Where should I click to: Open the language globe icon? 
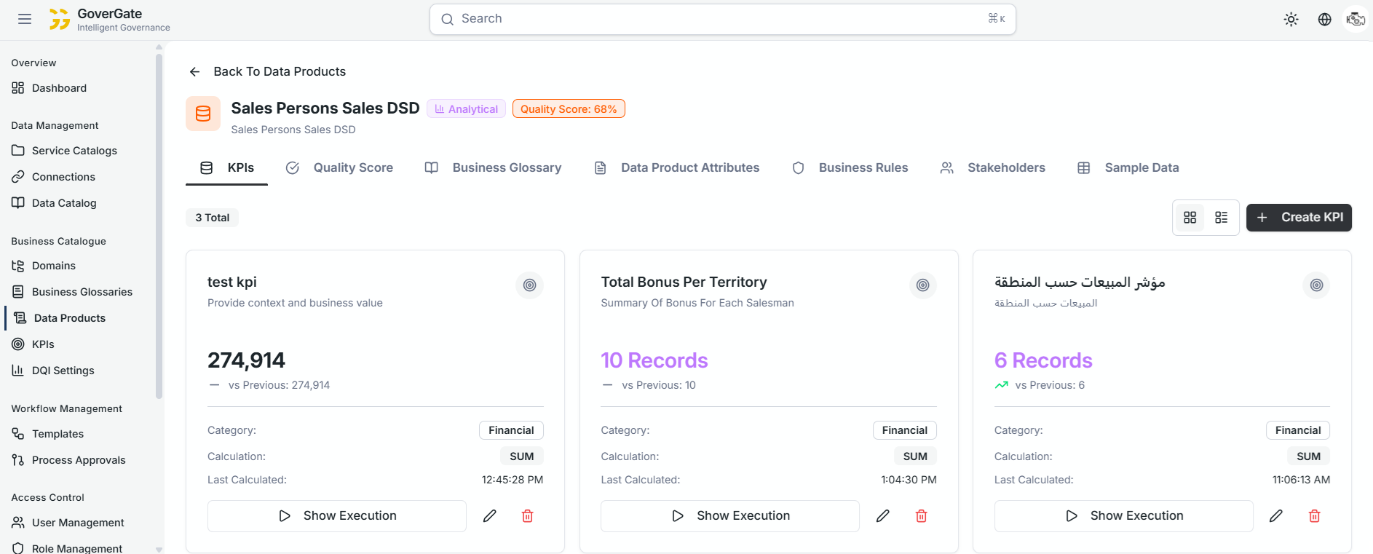[x=1324, y=20]
